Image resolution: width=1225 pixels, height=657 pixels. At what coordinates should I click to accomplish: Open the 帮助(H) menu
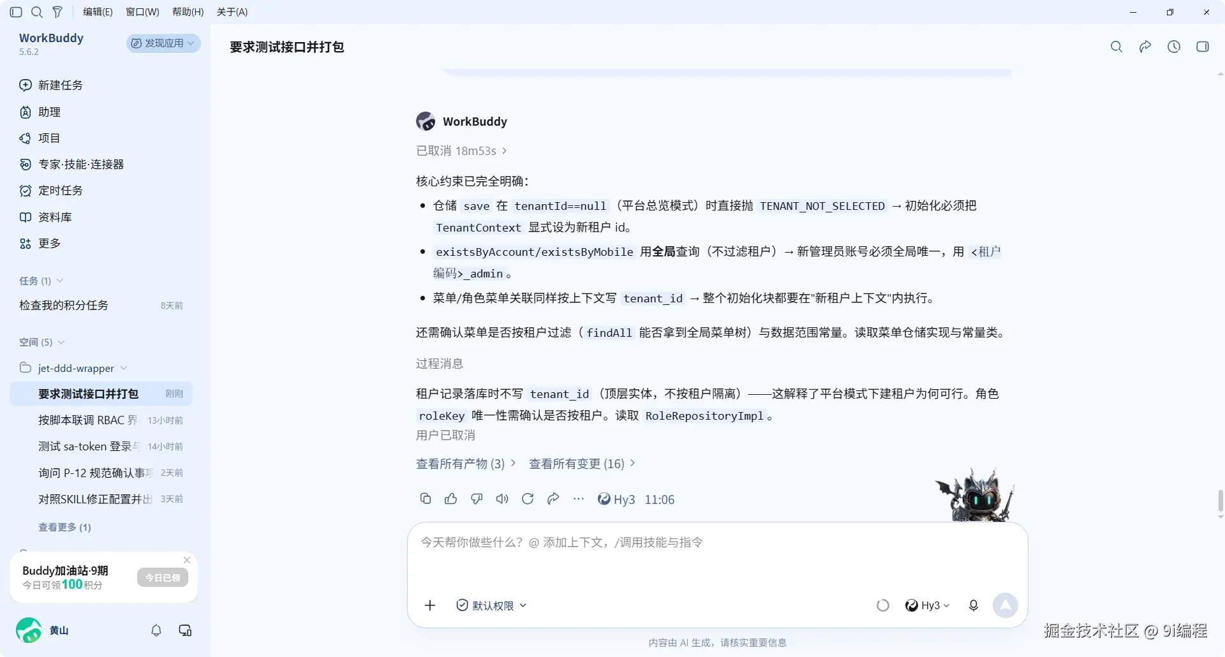(x=188, y=12)
